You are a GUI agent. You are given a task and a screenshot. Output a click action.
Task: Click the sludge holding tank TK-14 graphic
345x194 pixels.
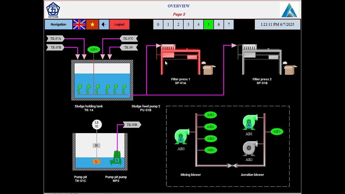pos(102,80)
